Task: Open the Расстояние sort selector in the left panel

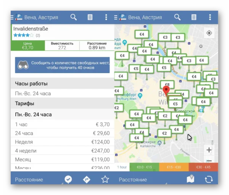Action: pyautogui.click(x=29, y=179)
